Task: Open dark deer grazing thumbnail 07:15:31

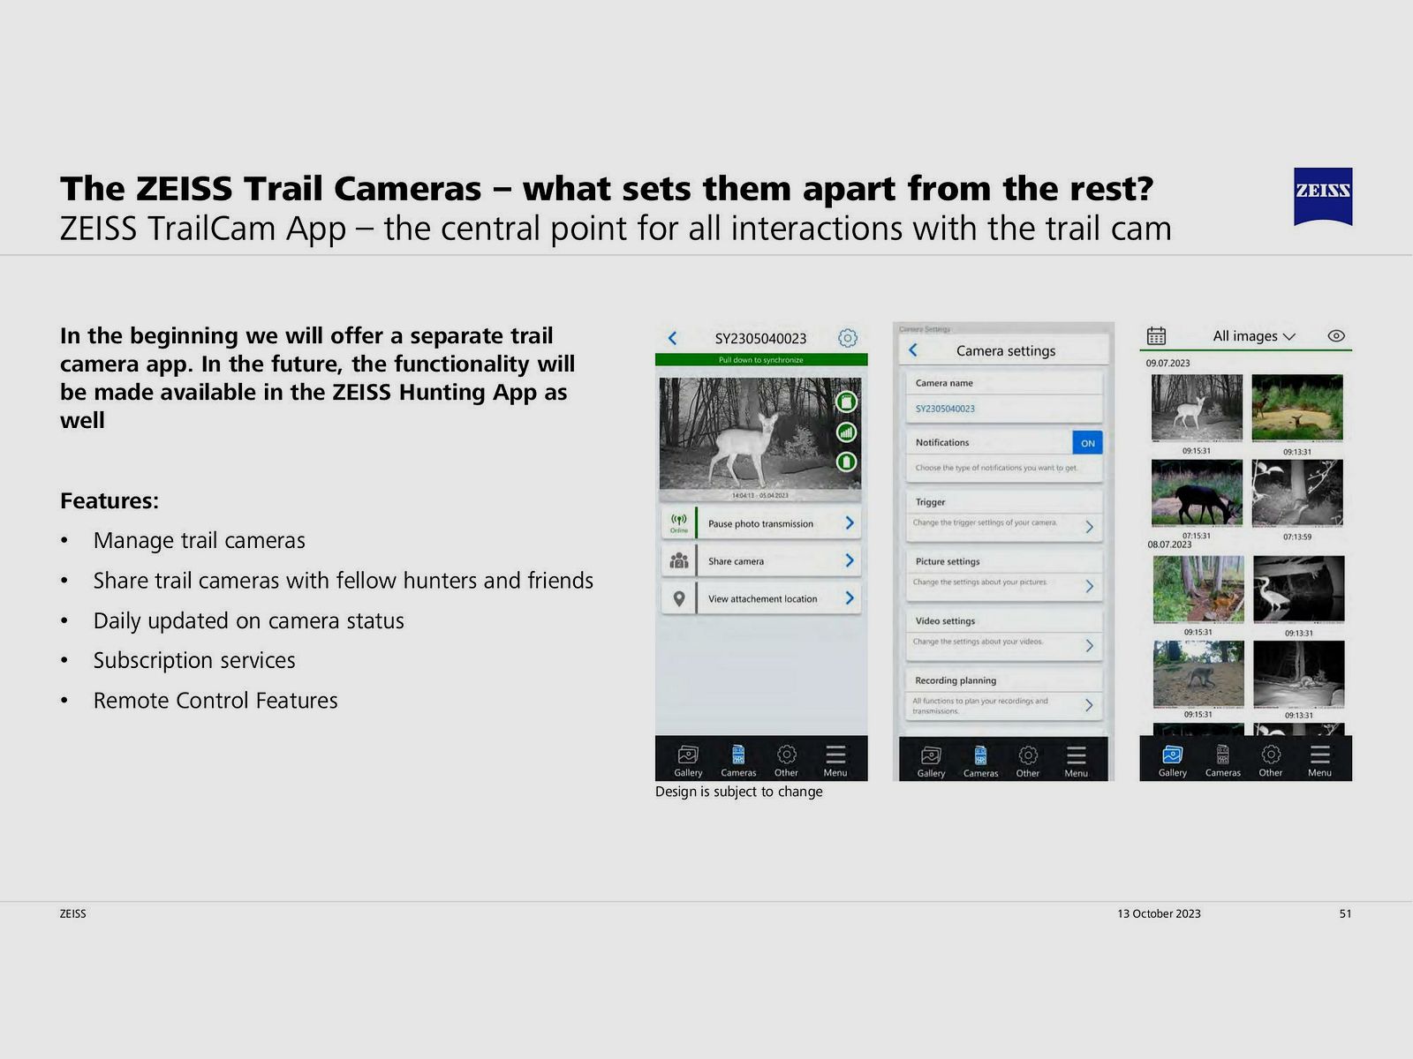Action: pyautogui.click(x=1197, y=492)
